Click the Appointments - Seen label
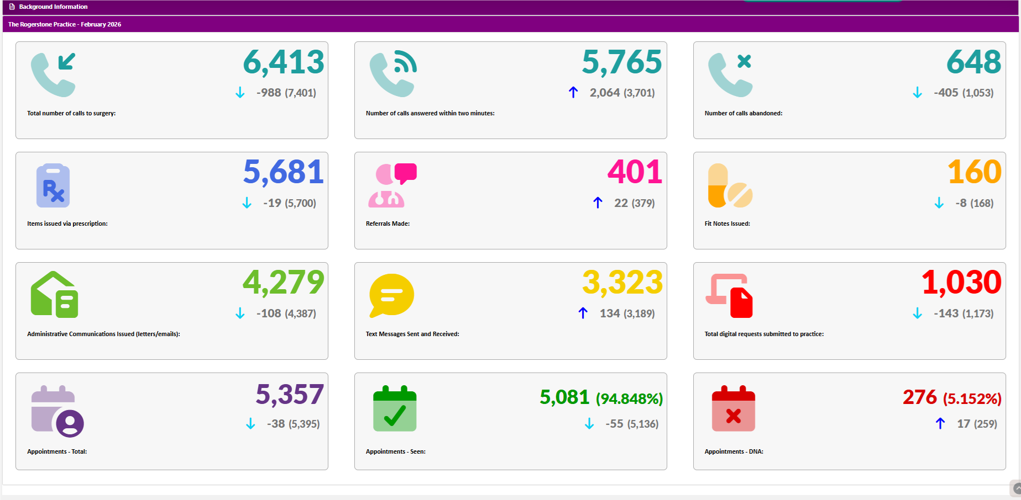 [395, 451]
